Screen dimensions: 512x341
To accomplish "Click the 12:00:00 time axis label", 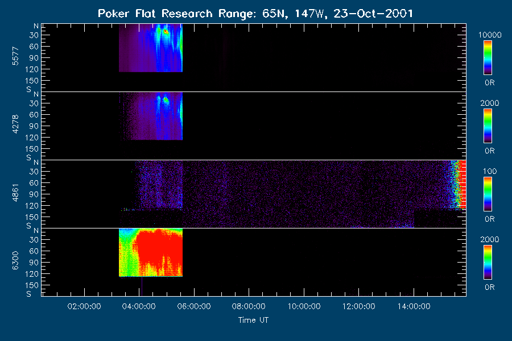I will click(359, 306).
